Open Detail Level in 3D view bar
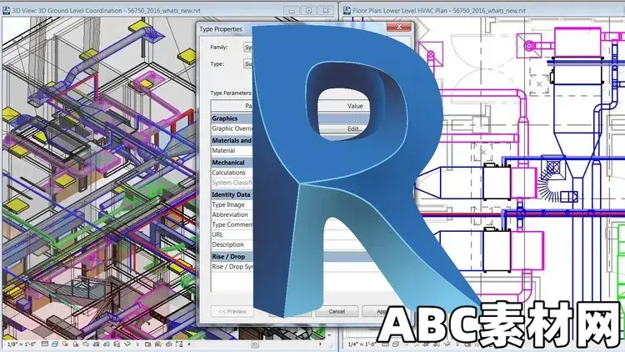 coord(45,344)
